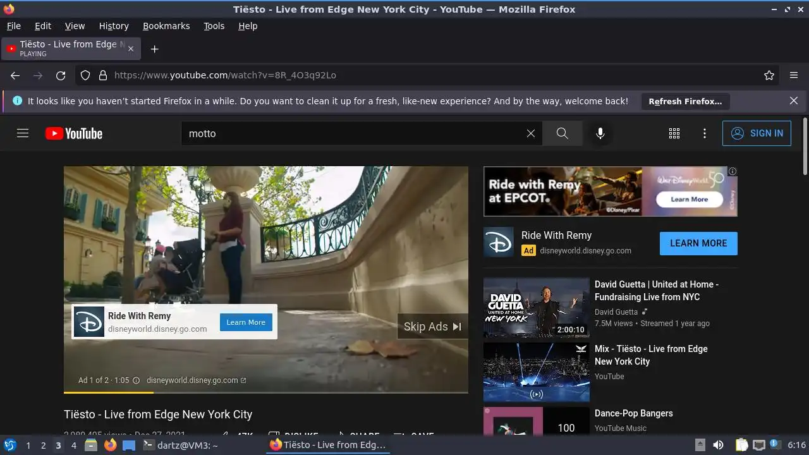Bookmark this page with the star

pyautogui.click(x=769, y=75)
